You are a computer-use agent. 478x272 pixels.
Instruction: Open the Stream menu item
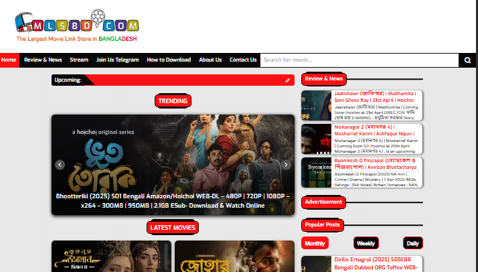coord(79,60)
